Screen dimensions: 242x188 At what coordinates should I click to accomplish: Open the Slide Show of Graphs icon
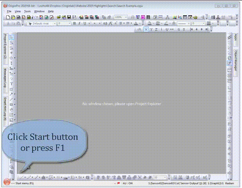(138, 17)
